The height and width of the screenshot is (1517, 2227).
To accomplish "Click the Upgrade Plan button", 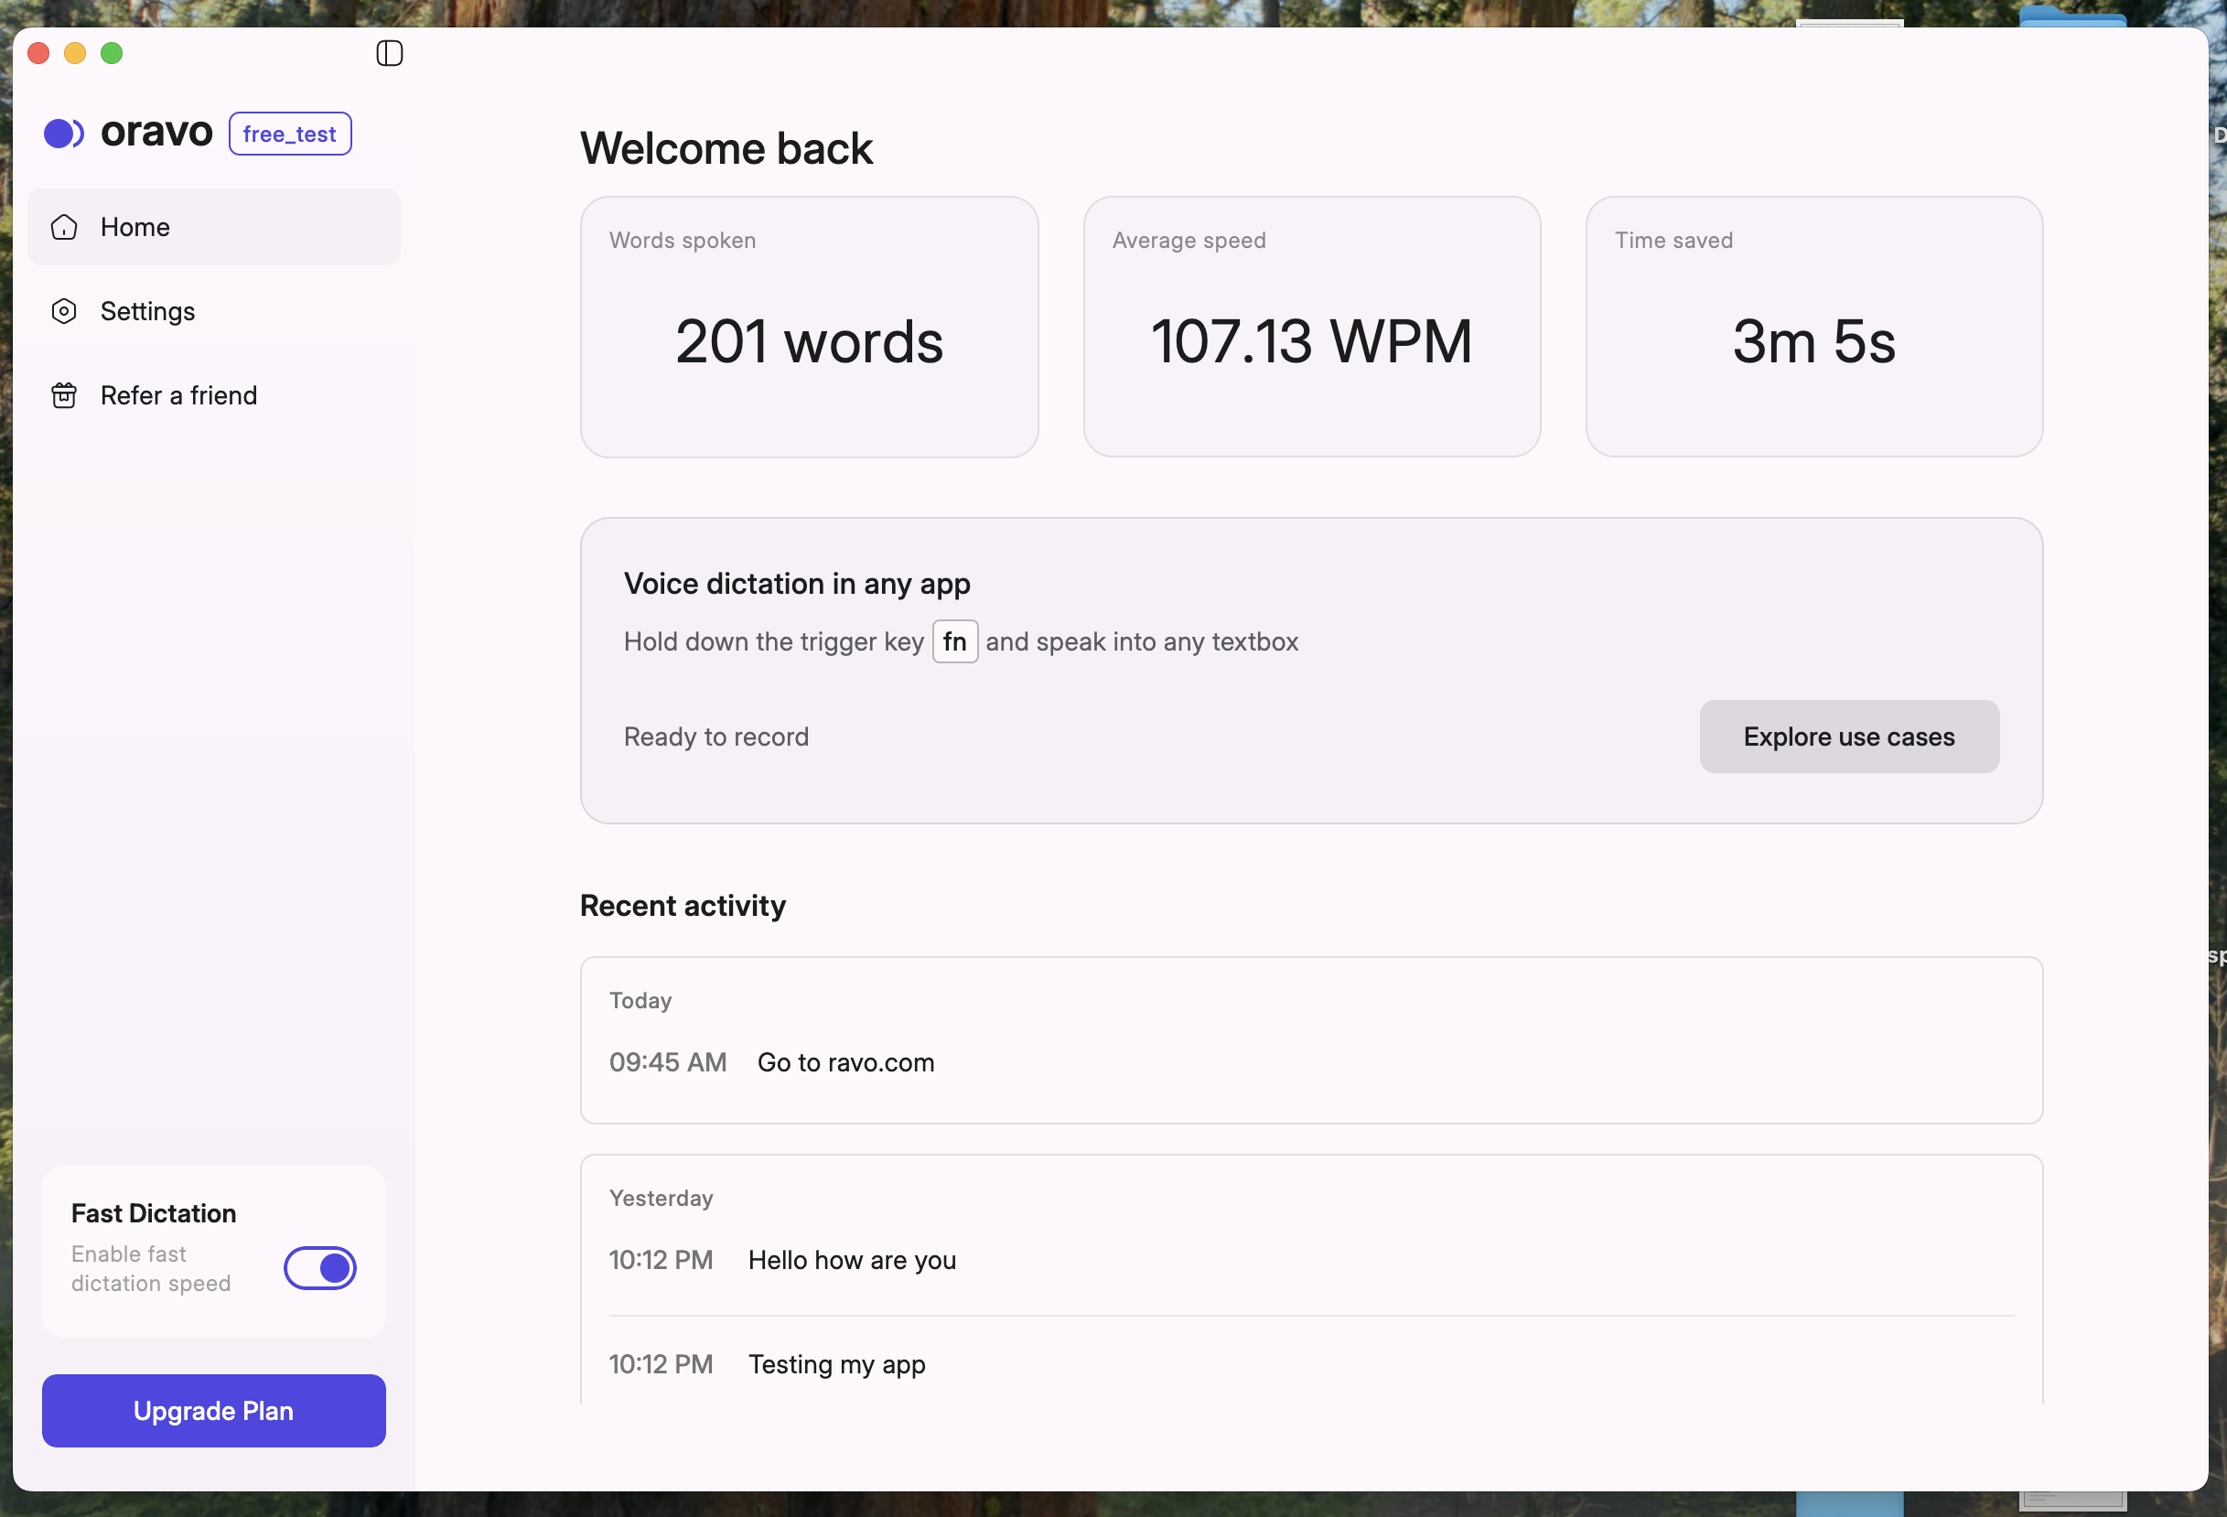I will pyautogui.click(x=214, y=1410).
